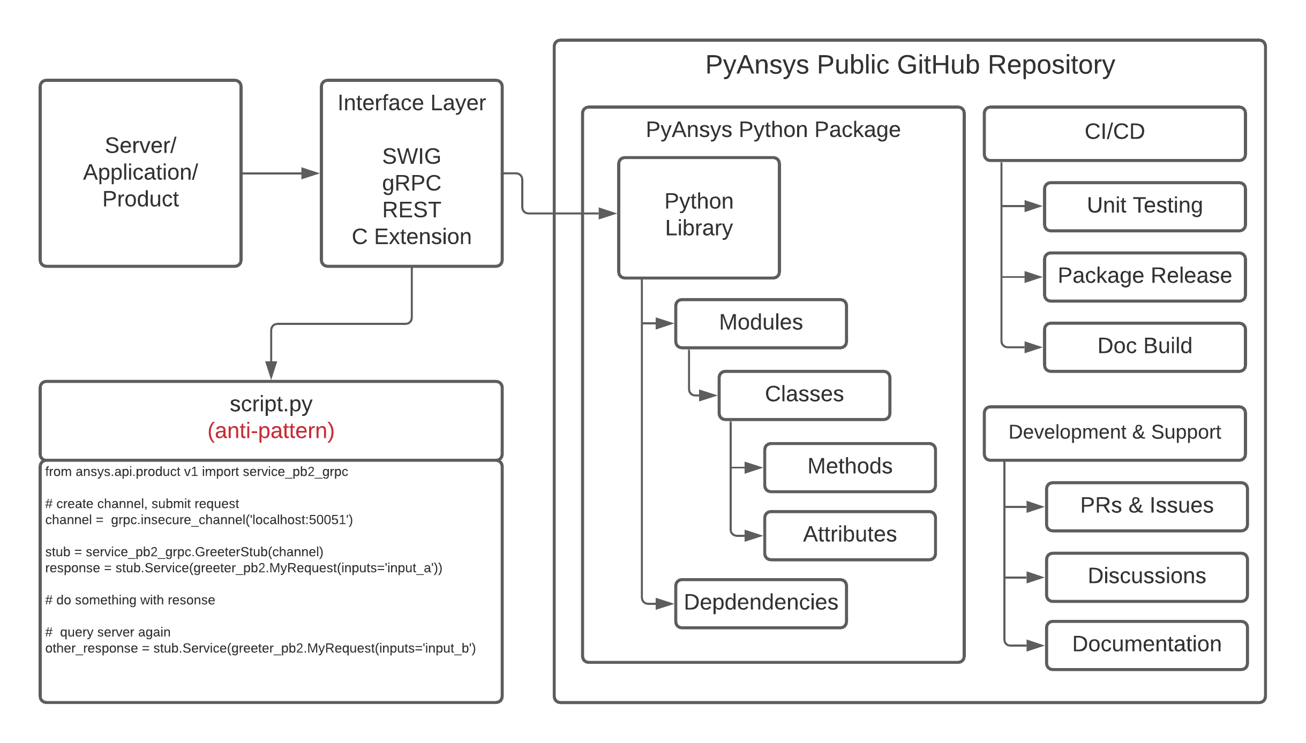Click the '# query server again' comment
The image size is (1306, 743).
(108, 632)
